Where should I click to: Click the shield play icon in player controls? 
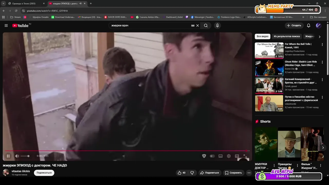[204, 156]
